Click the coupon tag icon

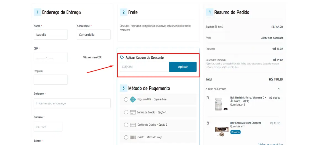point(122,58)
